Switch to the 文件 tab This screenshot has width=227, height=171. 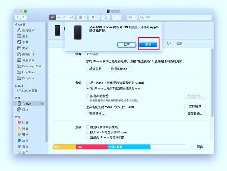[x=169, y=43]
